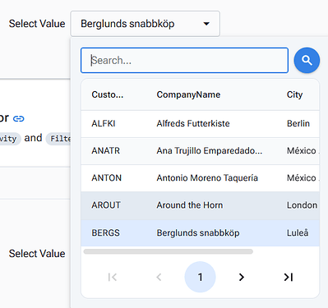Viewport: 328px width, 308px height.
Task: Select the AROUT customer ID
Action: (x=106, y=205)
